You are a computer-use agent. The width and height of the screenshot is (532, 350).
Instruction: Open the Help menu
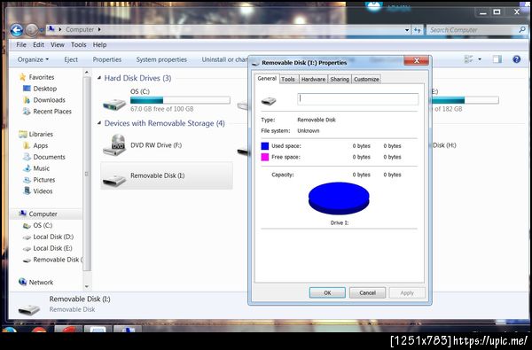(x=99, y=45)
